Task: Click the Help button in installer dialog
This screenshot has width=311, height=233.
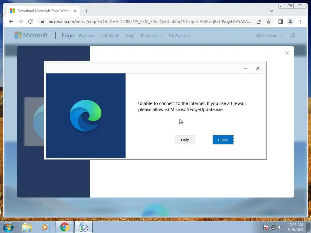Action: click(185, 140)
